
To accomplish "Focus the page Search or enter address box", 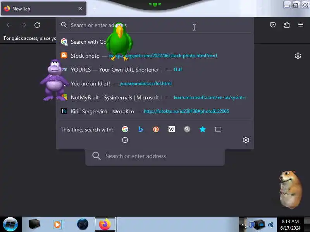I will (155, 156).
